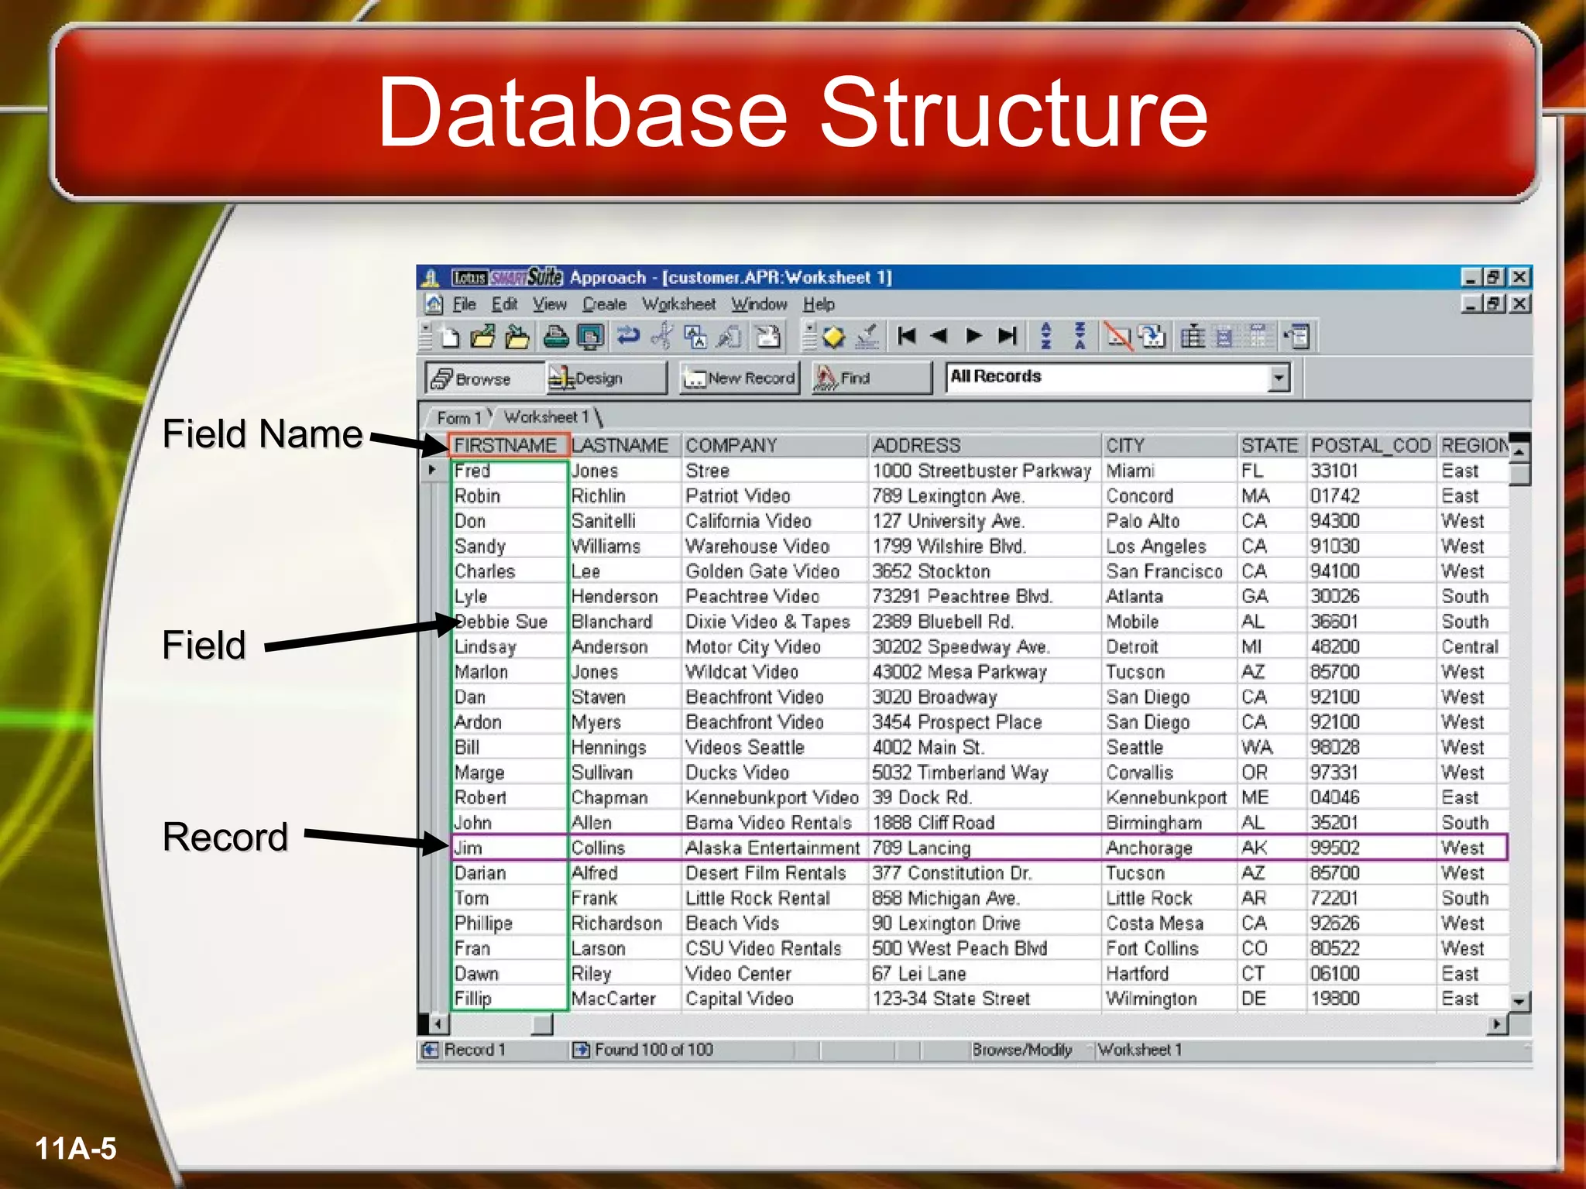Switch to the Form 1 tab
This screenshot has height=1189, width=1586.
pos(458,418)
